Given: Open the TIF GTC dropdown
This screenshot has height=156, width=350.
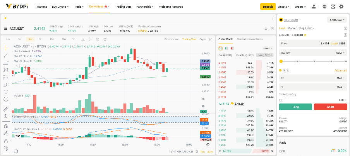Looking at the screenshot, I should pos(341,100).
